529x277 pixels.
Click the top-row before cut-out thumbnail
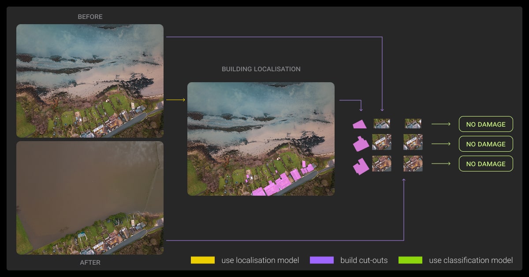pos(382,124)
